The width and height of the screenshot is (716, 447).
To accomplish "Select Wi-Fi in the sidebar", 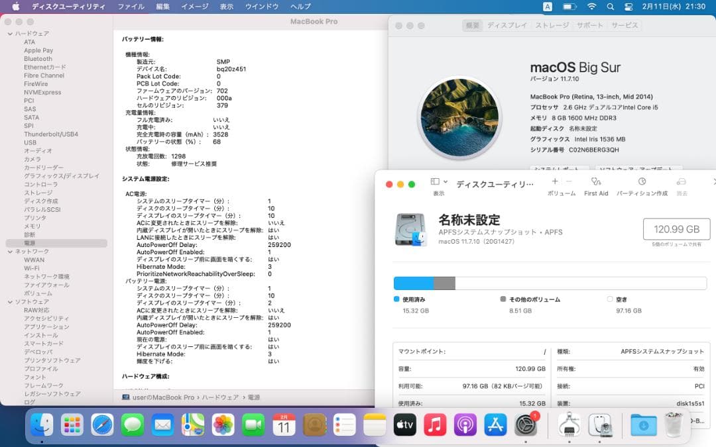I will pos(32,268).
